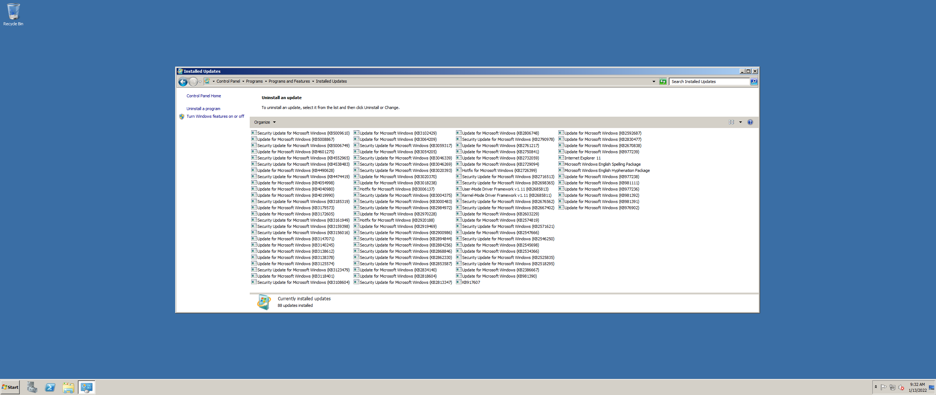Click Programs and Features breadcrumb
The image size is (936, 395).
point(289,81)
